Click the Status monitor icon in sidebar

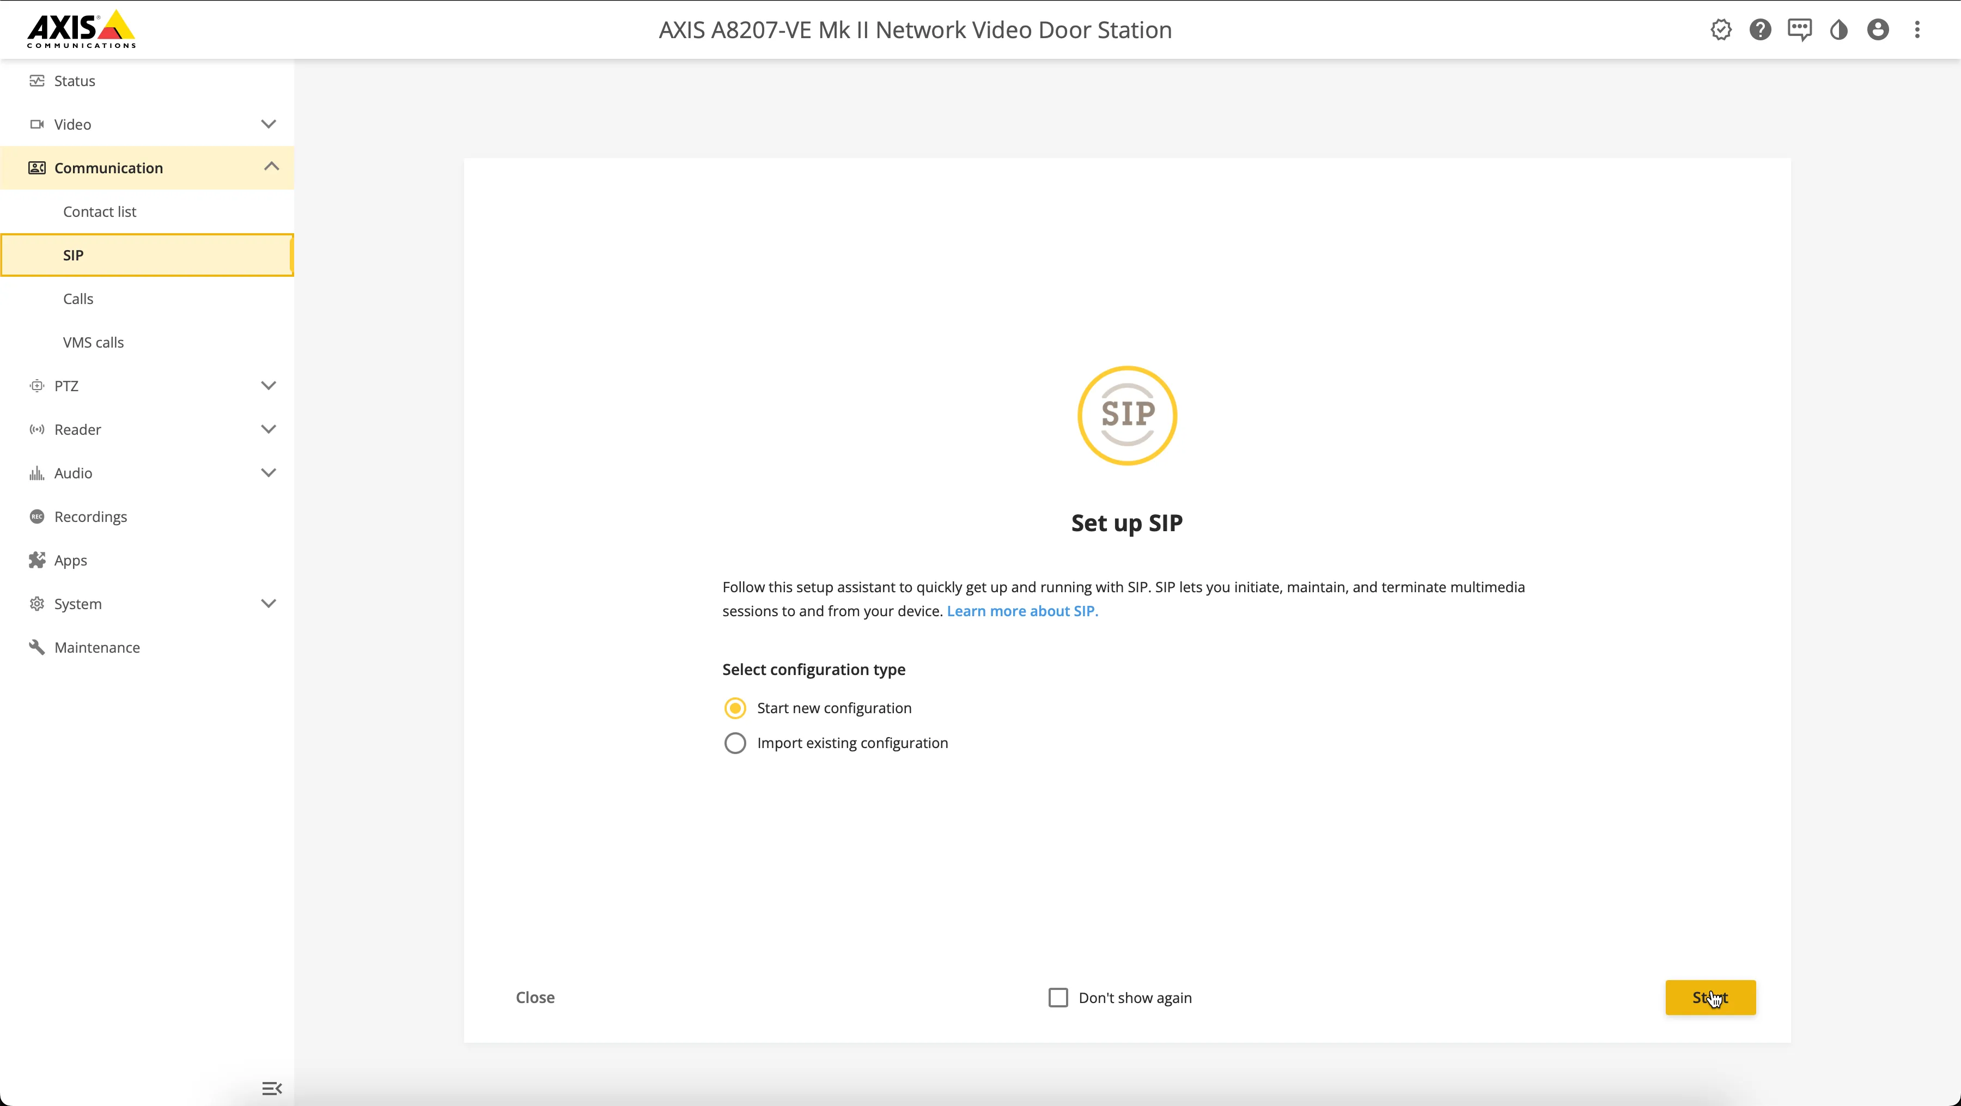(36, 81)
